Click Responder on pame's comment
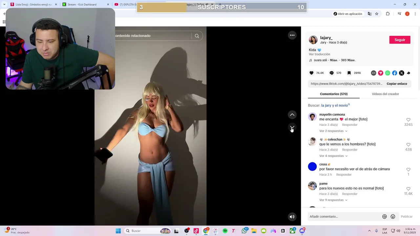The image size is (420, 236). point(350,194)
